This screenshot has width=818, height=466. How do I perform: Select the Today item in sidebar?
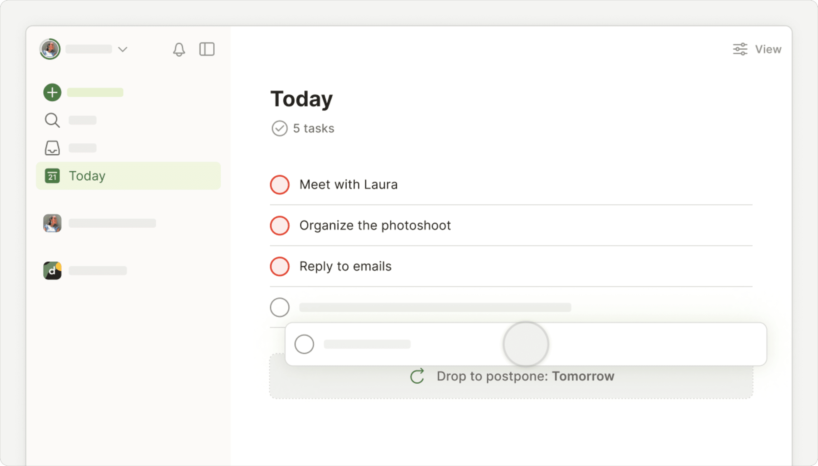coord(128,176)
